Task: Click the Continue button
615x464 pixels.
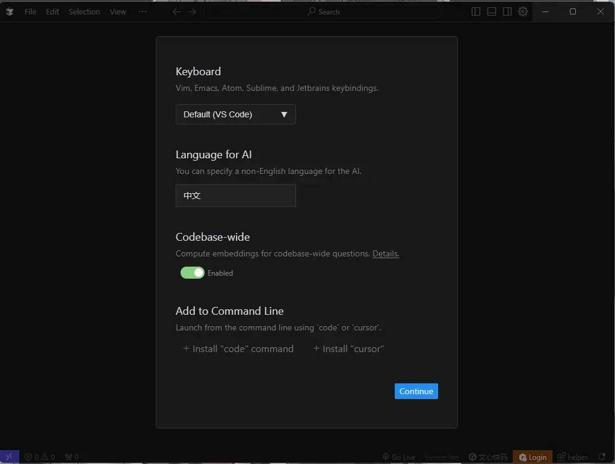Action: coord(416,391)
